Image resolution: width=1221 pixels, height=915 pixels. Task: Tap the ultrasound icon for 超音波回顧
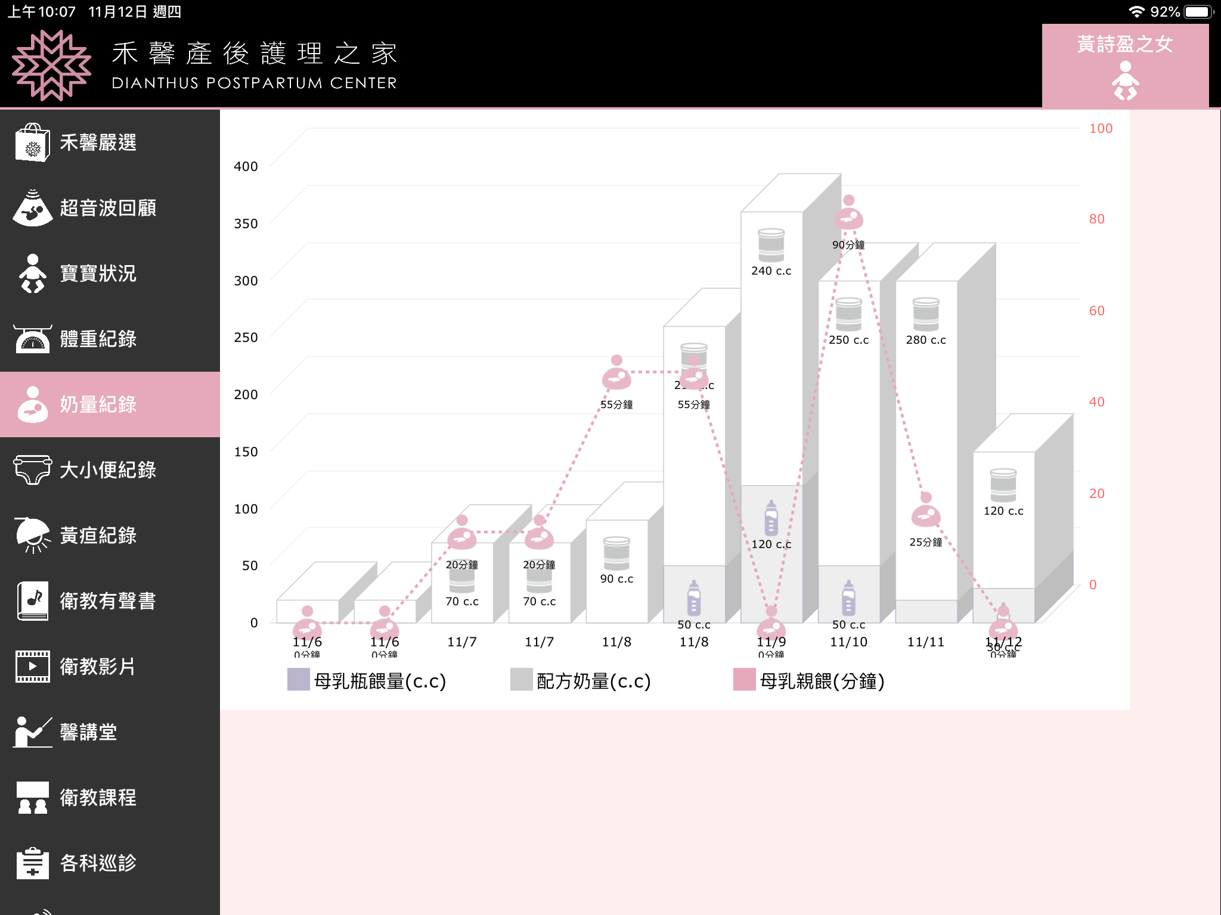[x=32, y=208]
